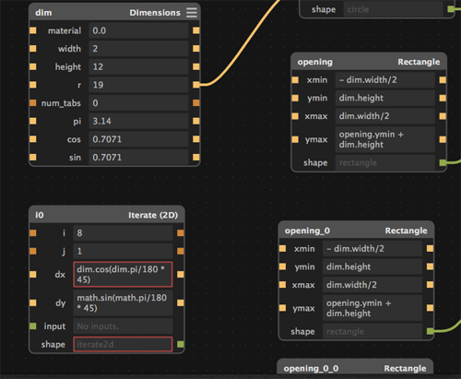Click the green shape output of opening
The height and width of the screenshot is (379, 461).
(443, 162)
